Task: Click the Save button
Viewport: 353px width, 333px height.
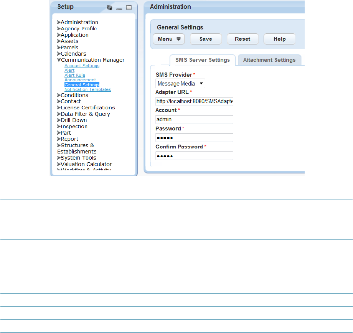Action: (x=206, y=39)
